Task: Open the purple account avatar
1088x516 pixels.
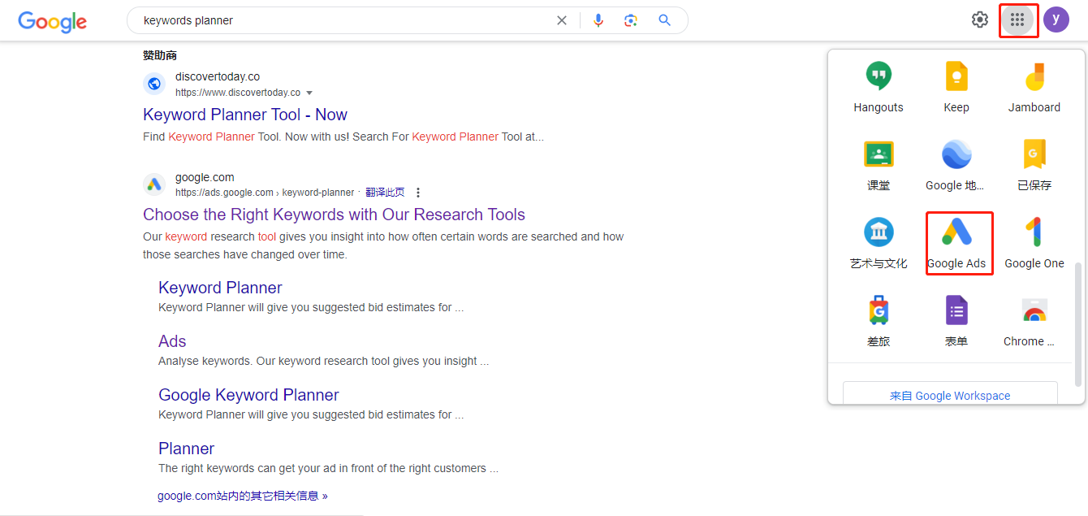Action: (1056, 20)
